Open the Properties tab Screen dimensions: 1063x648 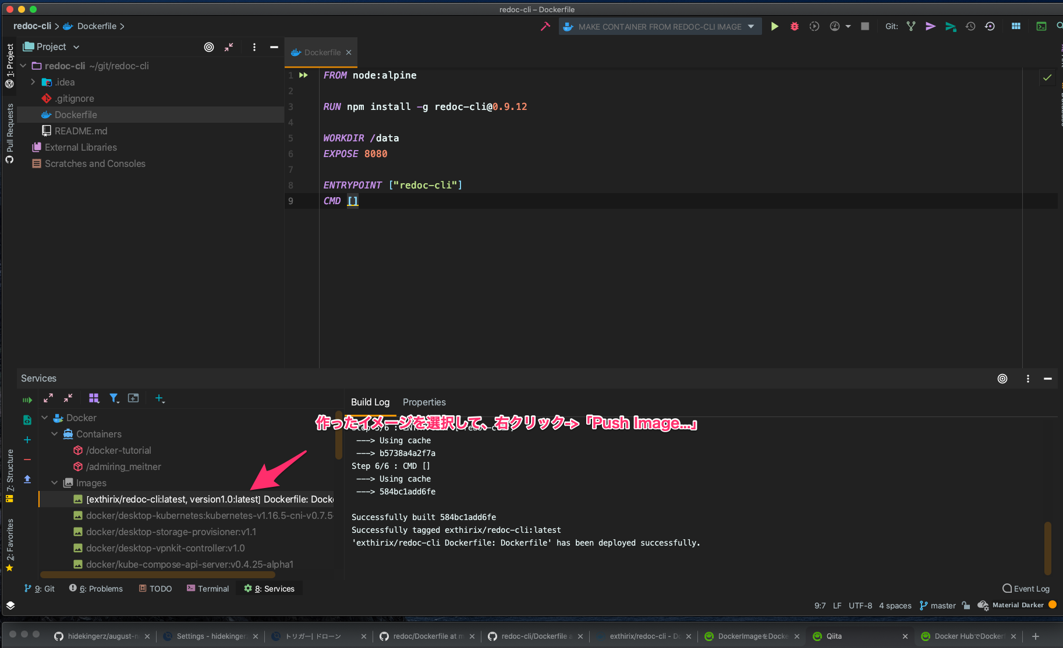(424, 402)
